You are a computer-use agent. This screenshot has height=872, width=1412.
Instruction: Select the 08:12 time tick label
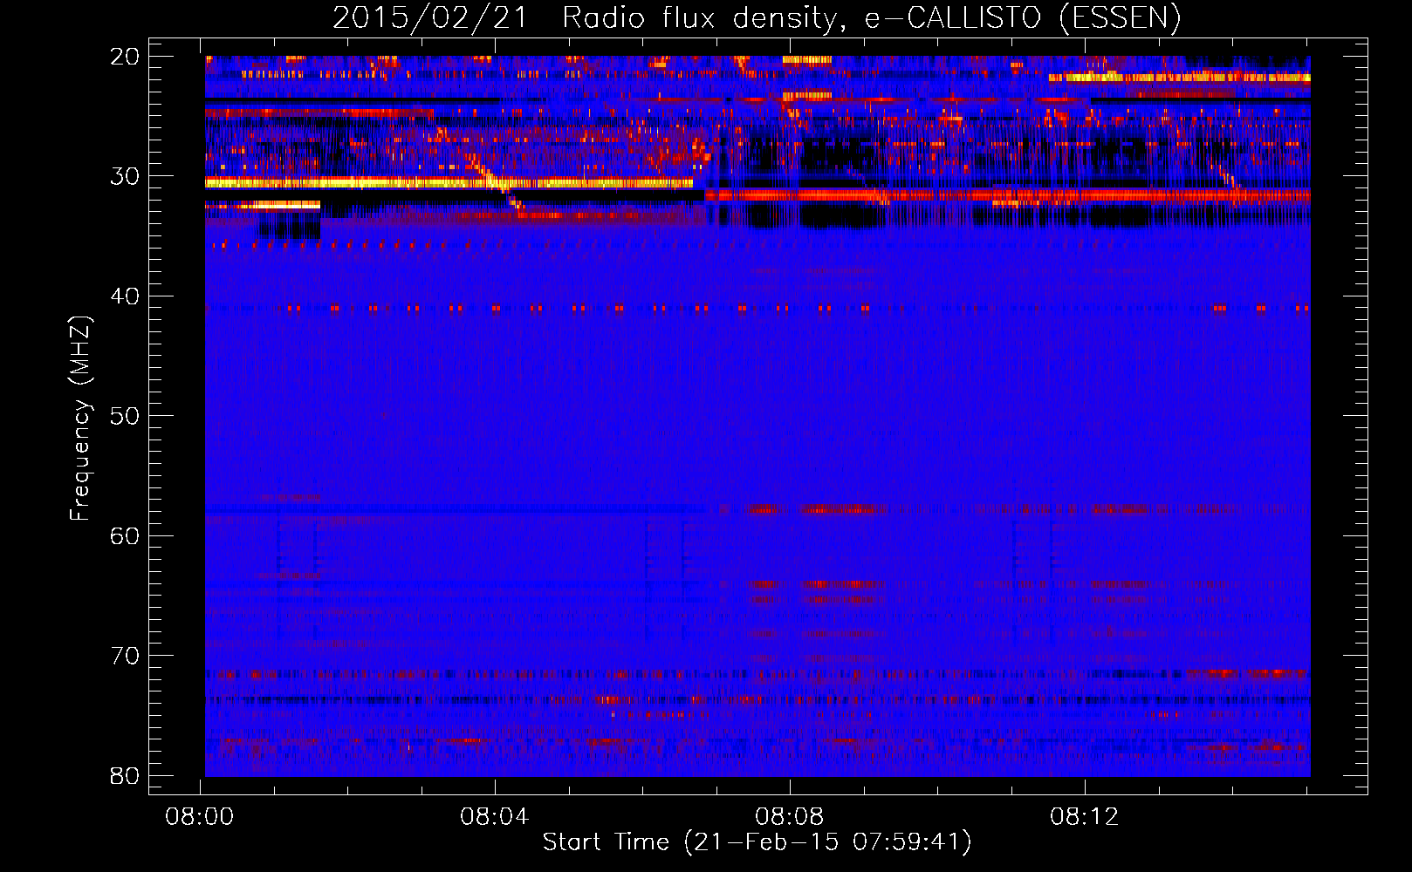tap(1085, 817)
